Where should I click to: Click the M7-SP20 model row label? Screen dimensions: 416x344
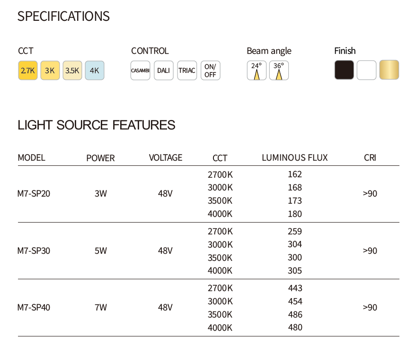pyautogui.click(x=34, y=194)
